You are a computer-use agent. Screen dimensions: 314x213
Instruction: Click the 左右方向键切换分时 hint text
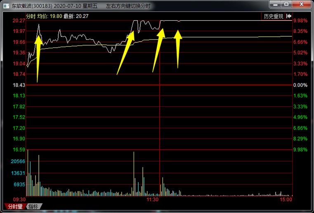[128, 6]
